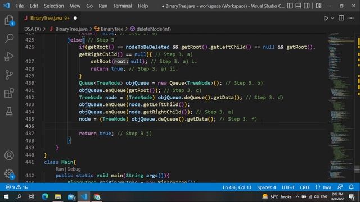Viewport: 360px width, 202px height.
Task: Click Debug code lens above main
Action: tap(74, 169)
